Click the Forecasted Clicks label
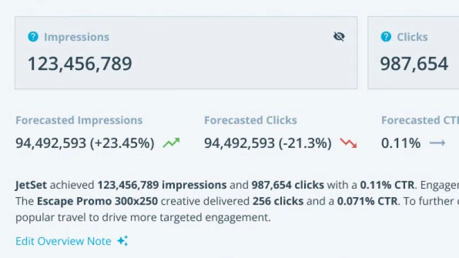Image resolution: width=459 pixels, height=258 pixels. (250, 120)
